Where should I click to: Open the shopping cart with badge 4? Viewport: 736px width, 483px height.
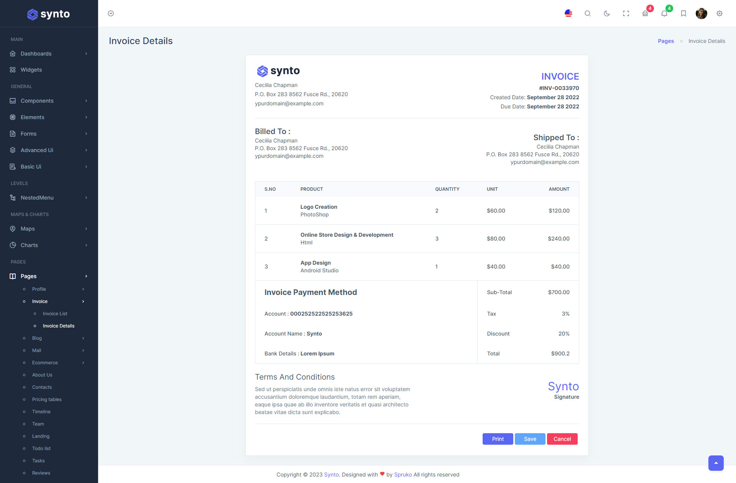click(645, 13)
